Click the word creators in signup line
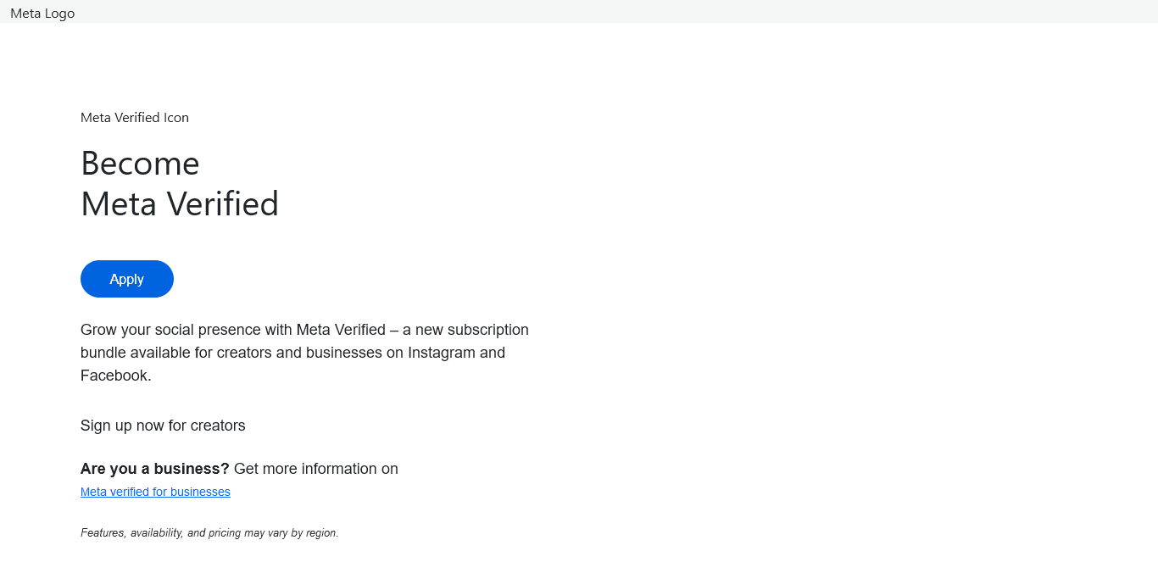1158x579 pixels. 218,426
